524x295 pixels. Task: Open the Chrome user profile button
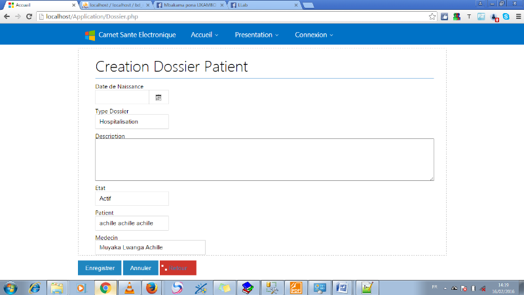pyautogui.click(x=480, y=3)
